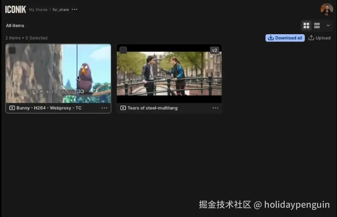Screen dimensions: 337x217
Task: Switch to list view
Action: tap(317, 25)
